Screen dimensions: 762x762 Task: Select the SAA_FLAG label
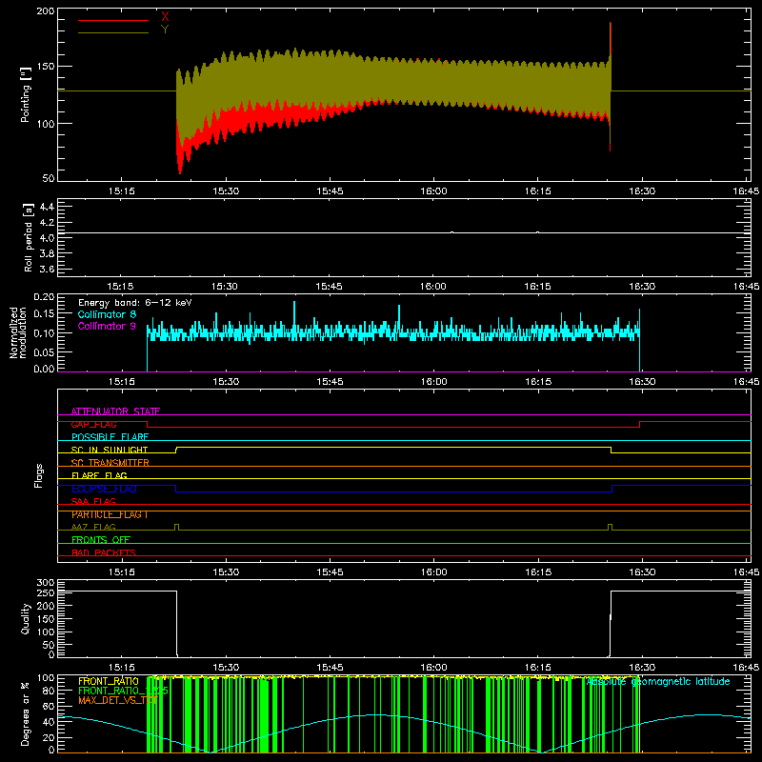[93, 501]
